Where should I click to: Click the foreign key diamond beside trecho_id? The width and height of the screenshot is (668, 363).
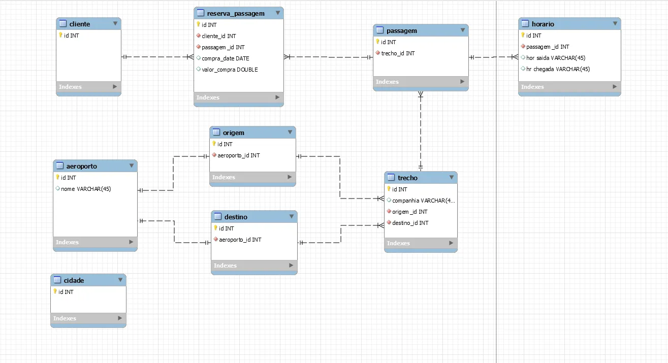pos(377,53)
